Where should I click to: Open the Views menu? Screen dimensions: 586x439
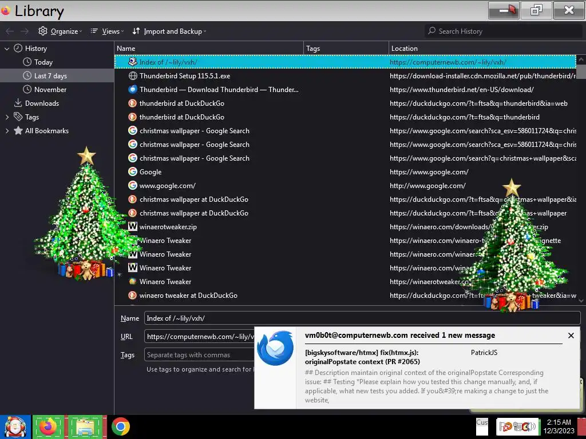click(x=107, y=31)
